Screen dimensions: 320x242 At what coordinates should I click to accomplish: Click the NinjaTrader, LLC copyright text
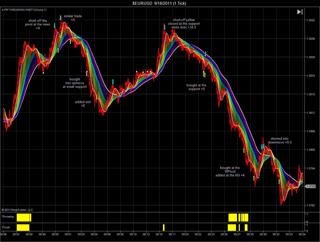click(17, 210)
